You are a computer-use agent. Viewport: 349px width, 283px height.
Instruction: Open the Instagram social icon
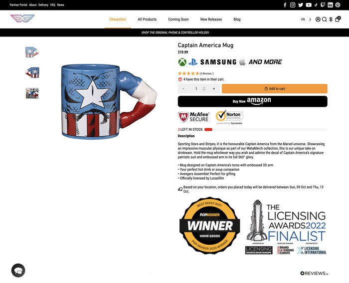tap(293, 5)
